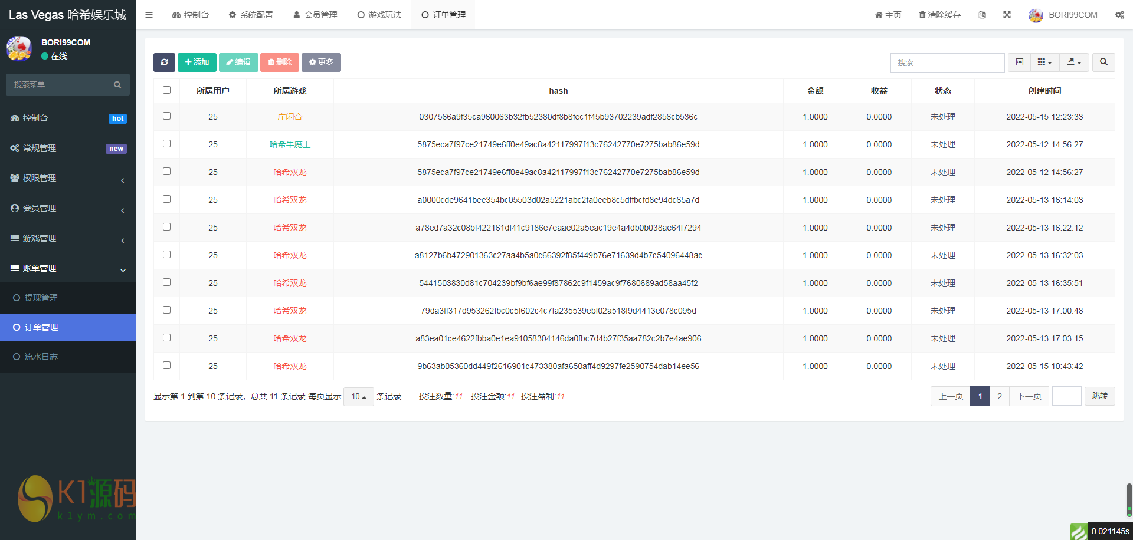This screenshot has width=1133, height=540.
Task: Check the select-all checkbox in table header
Action: tap(167, 90)
